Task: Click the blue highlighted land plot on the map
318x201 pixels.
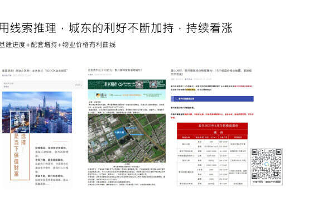Action: [120, 133]
